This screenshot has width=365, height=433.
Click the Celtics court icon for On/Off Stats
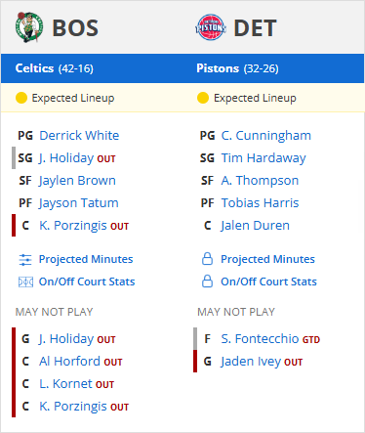pos(25,281)
